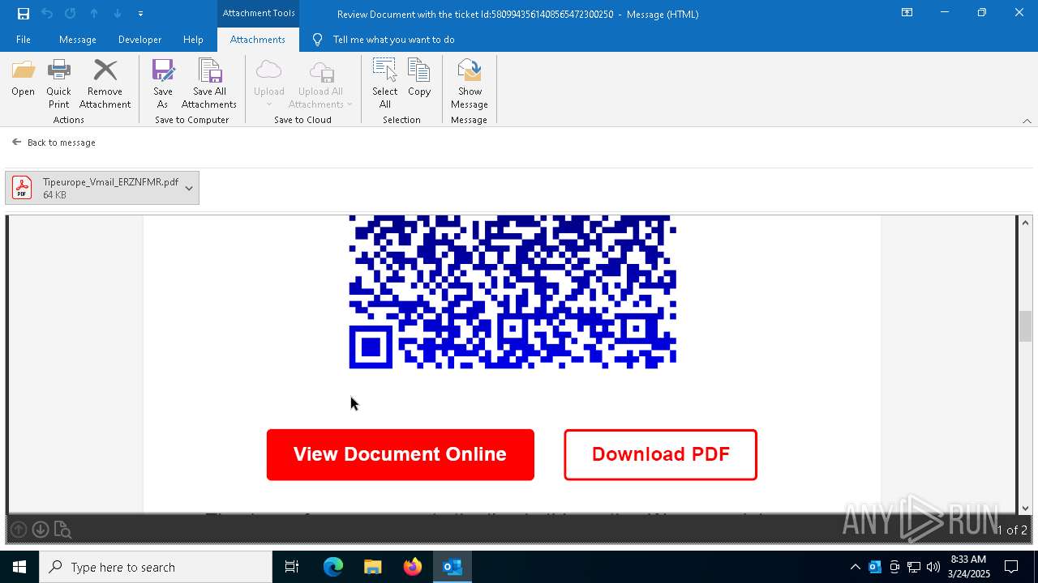Click Show Message in the ribbon

click(x=470, y=83)
